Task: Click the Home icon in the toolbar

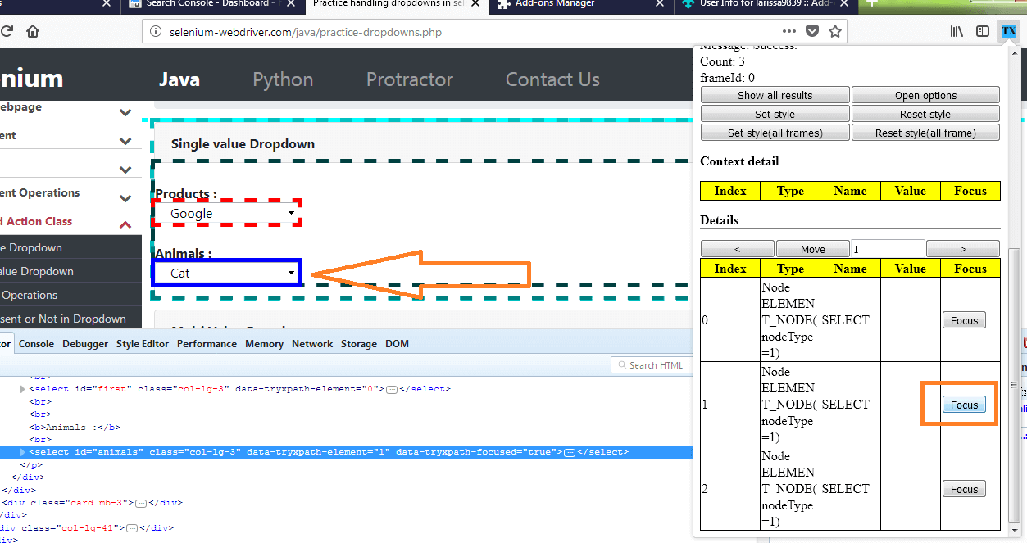Action: (x=31, y=31)
